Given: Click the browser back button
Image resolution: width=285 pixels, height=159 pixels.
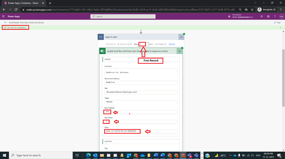Looking at the screenshot, I should [x=4, y=10].
